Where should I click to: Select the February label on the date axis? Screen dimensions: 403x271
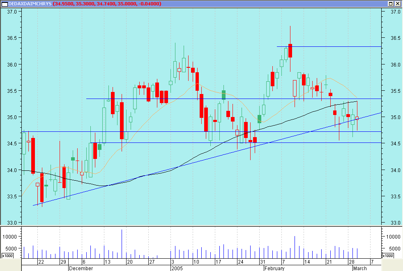click(x=274, y=268)
